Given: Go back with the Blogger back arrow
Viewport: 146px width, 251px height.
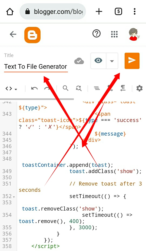Looking at the screenshot, I should click(13, 34).
